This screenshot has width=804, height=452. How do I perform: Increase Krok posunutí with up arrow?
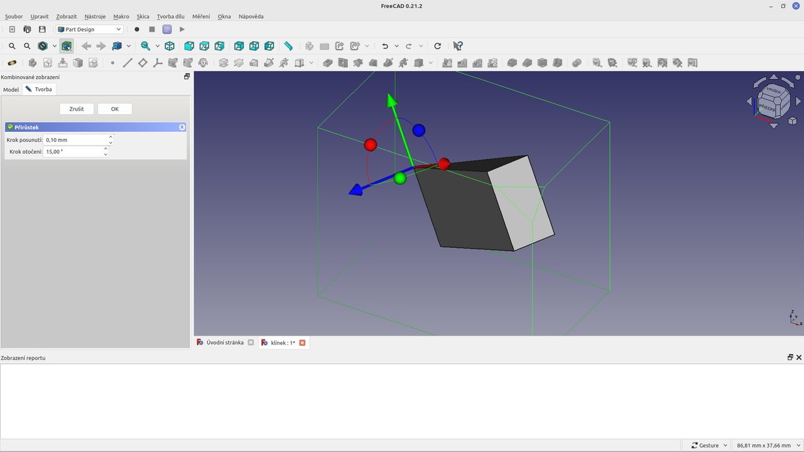point(111,137)
